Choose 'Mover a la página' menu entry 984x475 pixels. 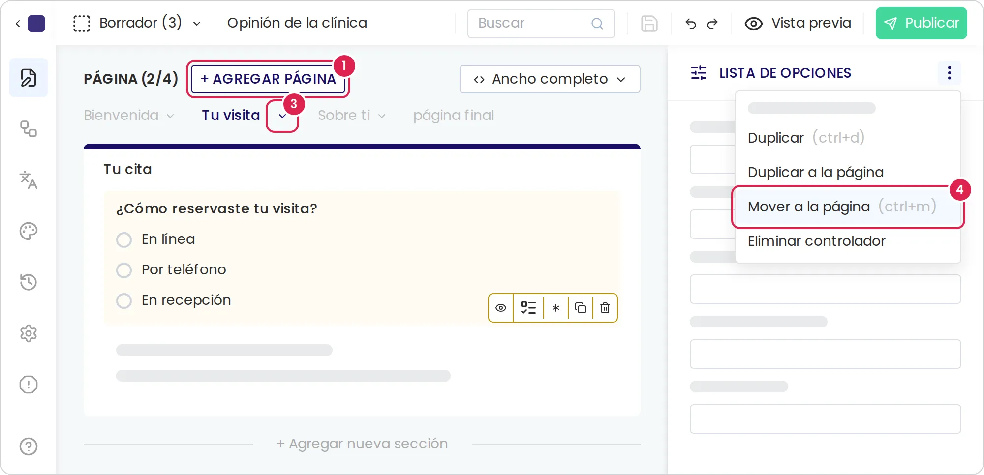(x=848, y=207)
